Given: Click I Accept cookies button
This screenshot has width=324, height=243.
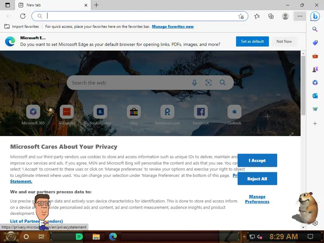Looking at the screenshot, I should [257, 160].
